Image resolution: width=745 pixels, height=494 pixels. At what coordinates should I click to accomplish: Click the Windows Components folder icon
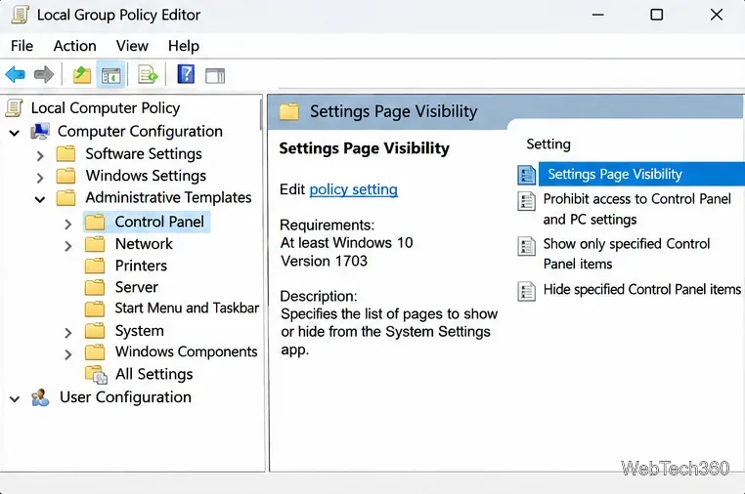95,352
